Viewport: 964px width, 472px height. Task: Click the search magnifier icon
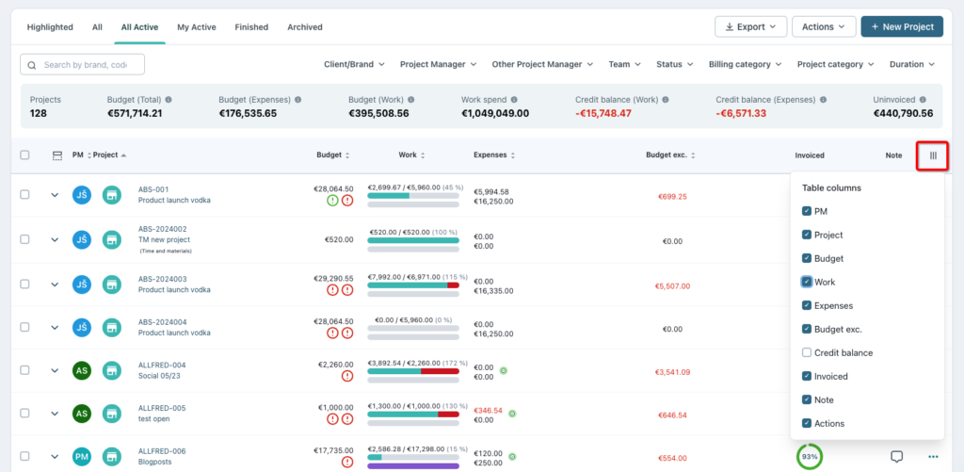click(x=31, y=65)
